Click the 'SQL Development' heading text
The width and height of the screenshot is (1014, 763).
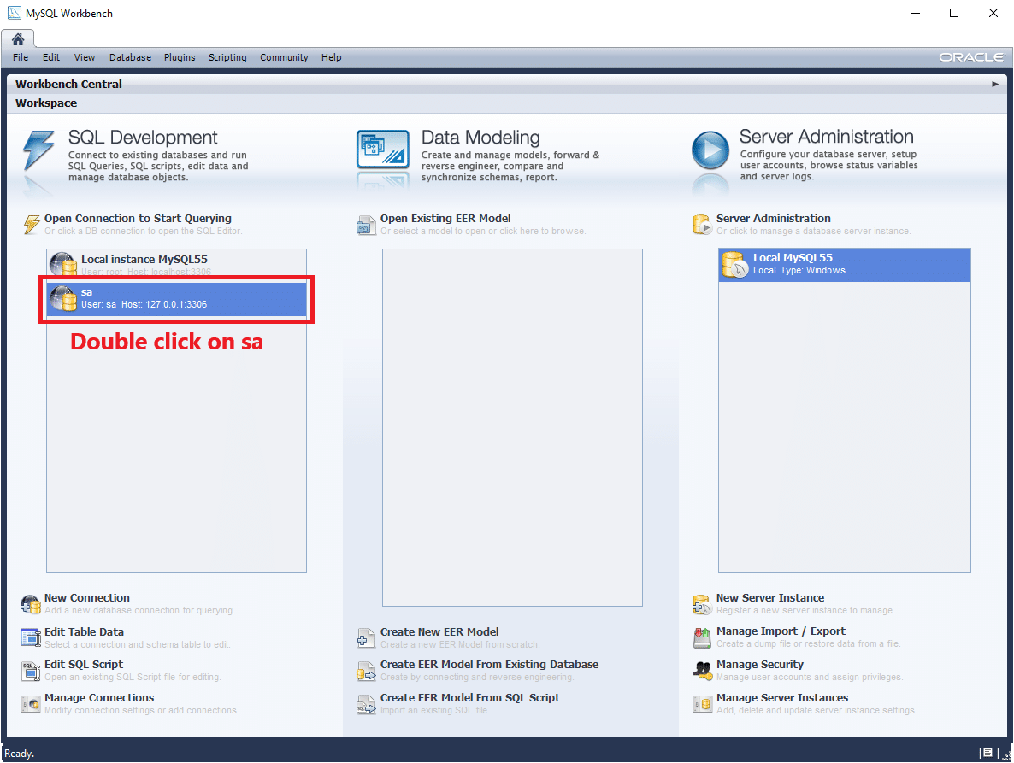tap(143, 137)
